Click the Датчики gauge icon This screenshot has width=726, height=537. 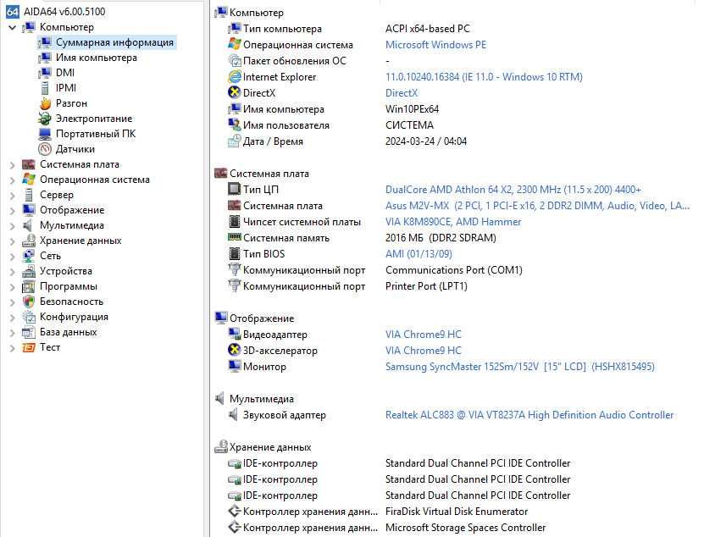pos(45,149)
